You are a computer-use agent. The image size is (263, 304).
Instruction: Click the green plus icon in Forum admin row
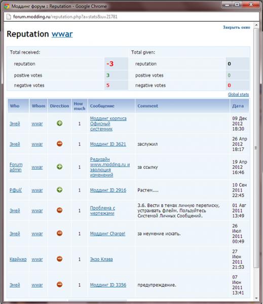60,167
